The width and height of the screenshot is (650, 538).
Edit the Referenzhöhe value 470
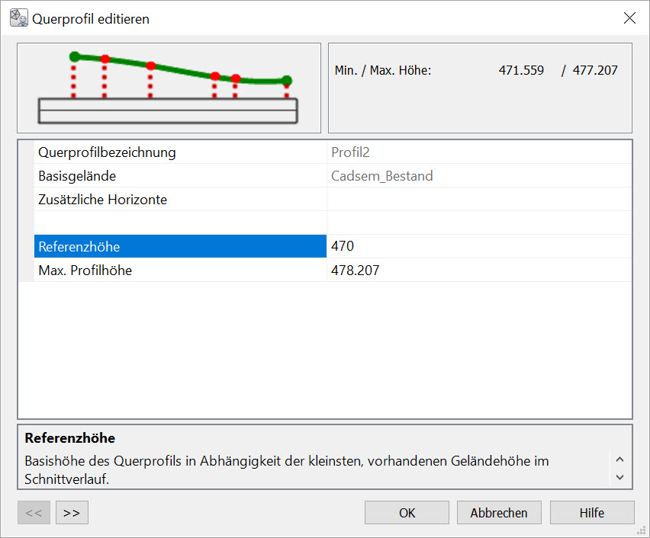coord(478,246)
